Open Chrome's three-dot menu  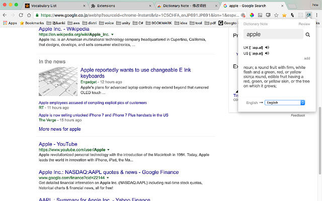(x=316, y=15)
